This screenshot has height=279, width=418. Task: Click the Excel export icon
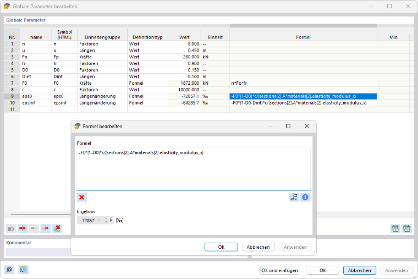tap(395, 228)
